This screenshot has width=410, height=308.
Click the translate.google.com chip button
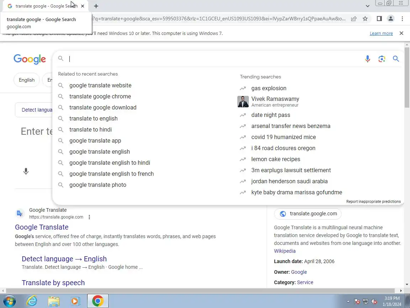tap(307, 214)
